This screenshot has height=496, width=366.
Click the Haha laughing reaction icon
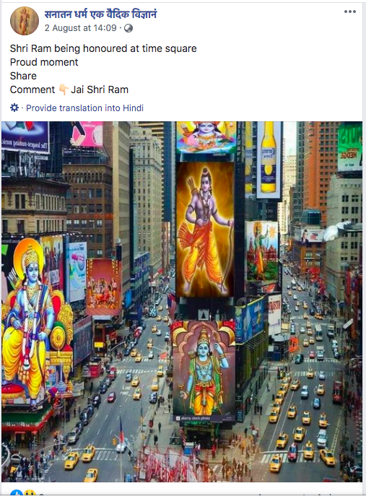[30, 492]
